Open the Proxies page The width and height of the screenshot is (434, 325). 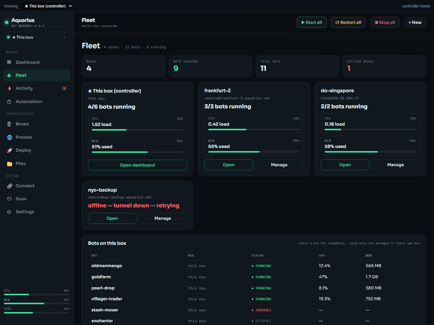(x=37, y=137)
